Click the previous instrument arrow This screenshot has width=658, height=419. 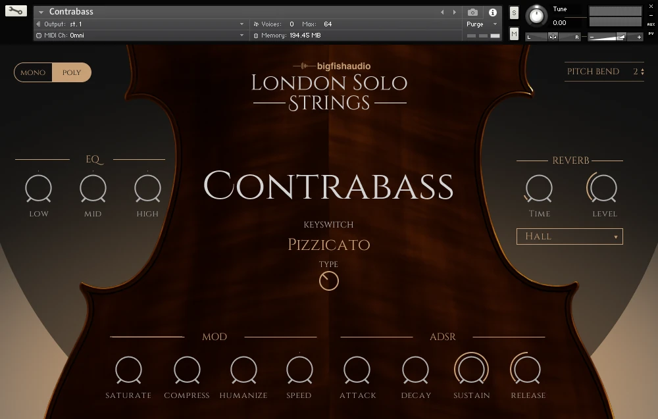click(442, 11)
